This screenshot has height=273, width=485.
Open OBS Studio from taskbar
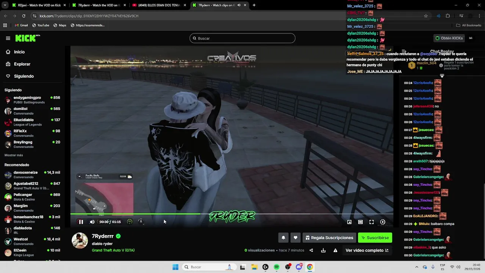[288, 267]
